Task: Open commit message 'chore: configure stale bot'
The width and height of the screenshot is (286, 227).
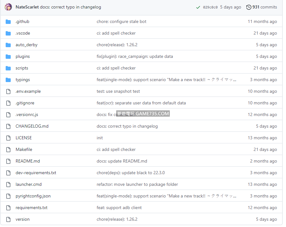Action: pyautogui.click(x=121, y=22)
